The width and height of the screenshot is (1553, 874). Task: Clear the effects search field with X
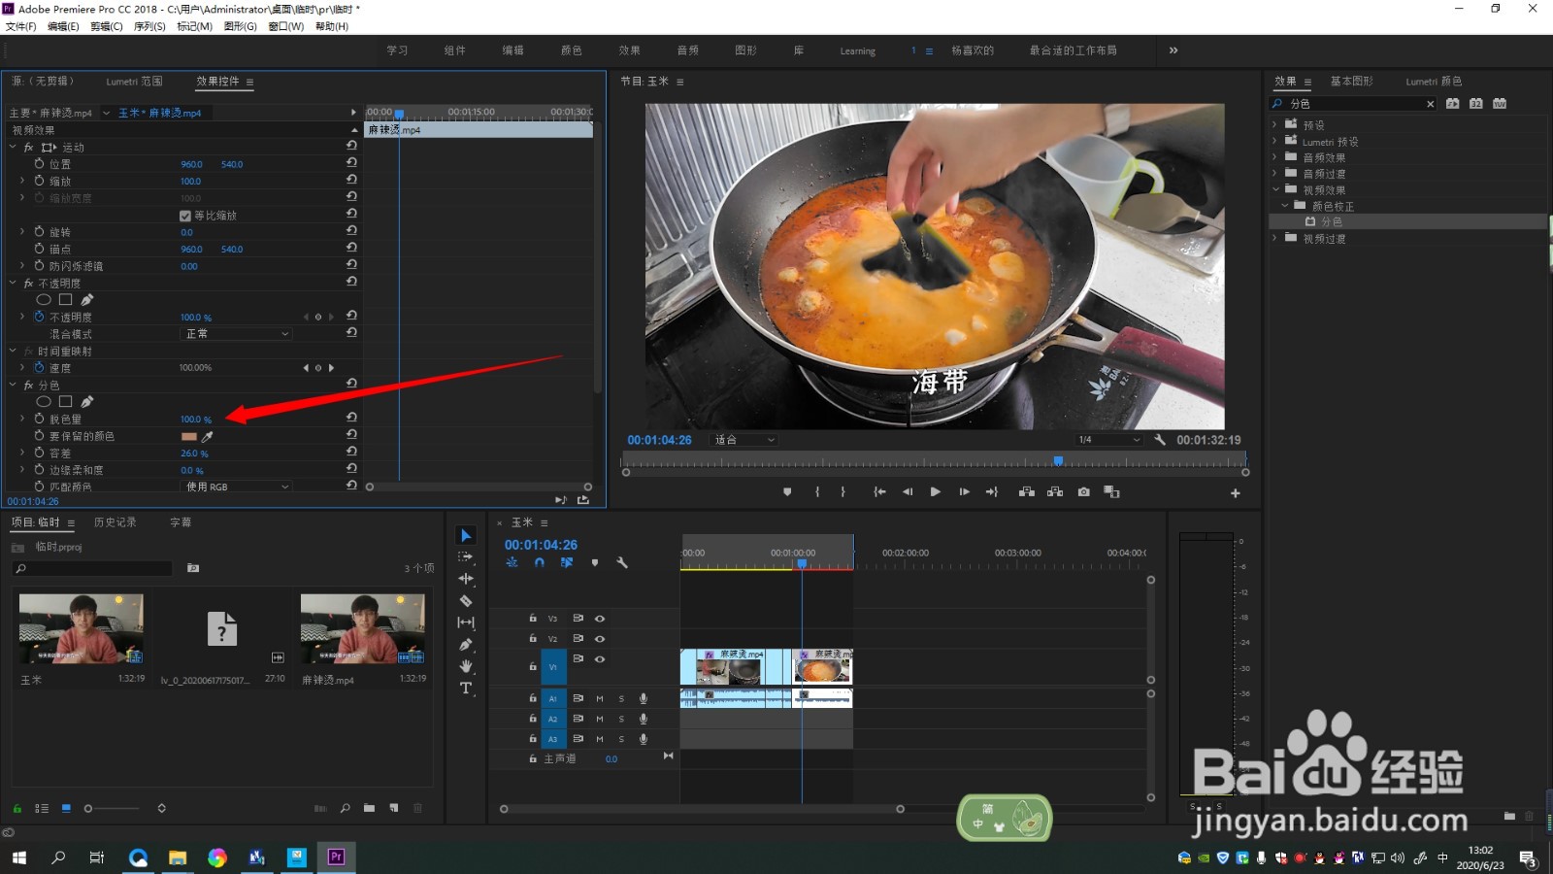coord(1430,104)
